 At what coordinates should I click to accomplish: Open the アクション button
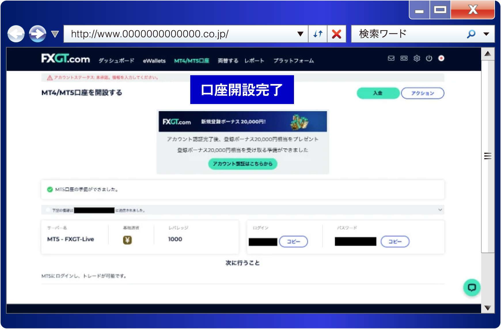(x=422, y=93)
